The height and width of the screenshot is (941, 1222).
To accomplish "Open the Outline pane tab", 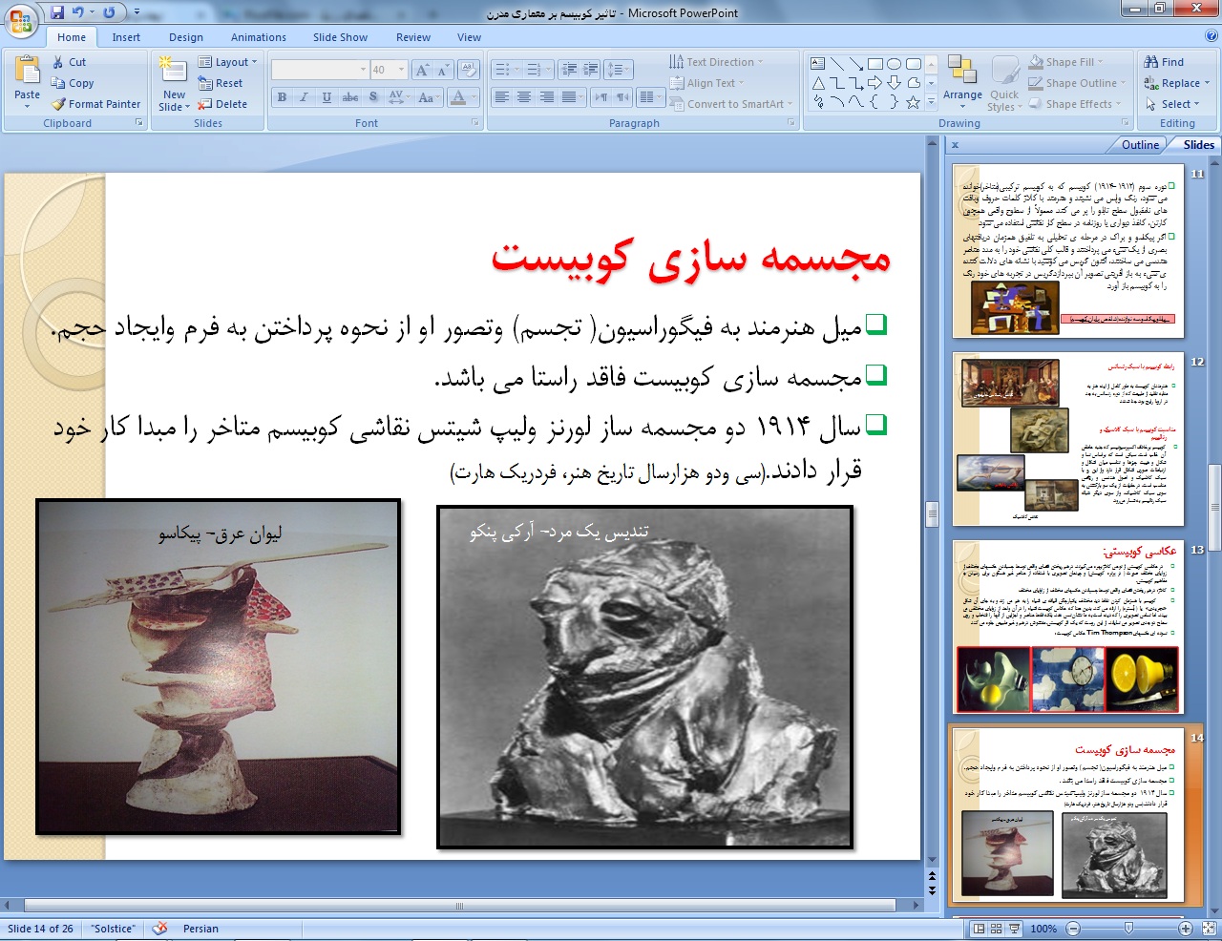I will click(x=1140, y=145).
